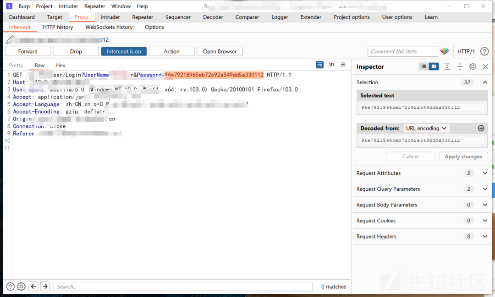Click the HTTP/1 protocol label

[466, 51]
